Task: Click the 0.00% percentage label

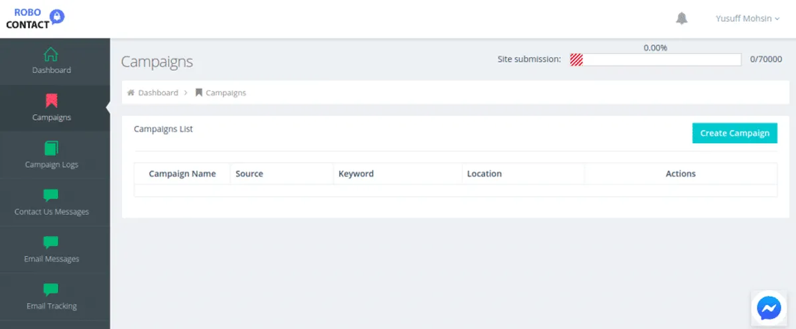Action: coord(655,48)
